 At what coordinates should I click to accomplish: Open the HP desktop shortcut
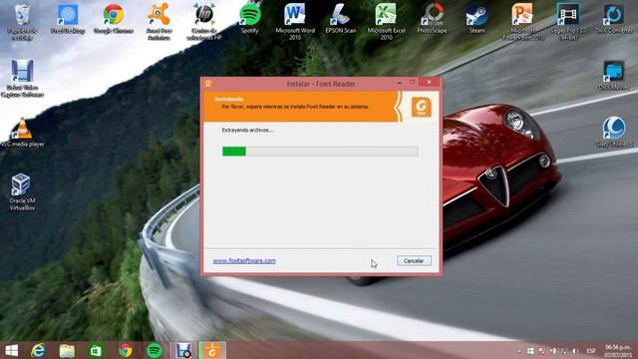(204, 21)
